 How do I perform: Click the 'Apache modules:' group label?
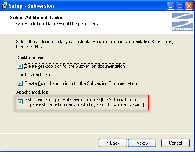coord(32,92)
